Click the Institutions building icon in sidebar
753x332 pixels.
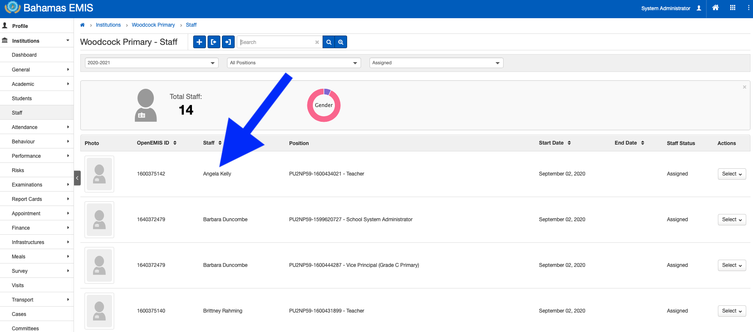pyautogui.click(x=5, y=41)
